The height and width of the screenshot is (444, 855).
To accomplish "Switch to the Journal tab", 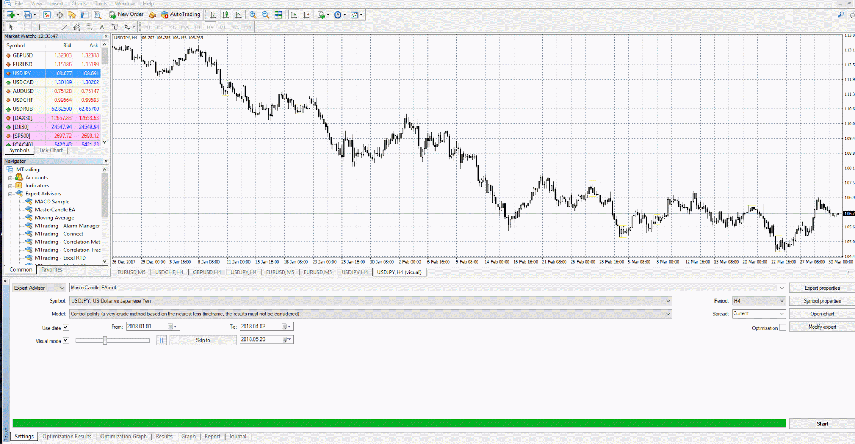I will [237, 437].
